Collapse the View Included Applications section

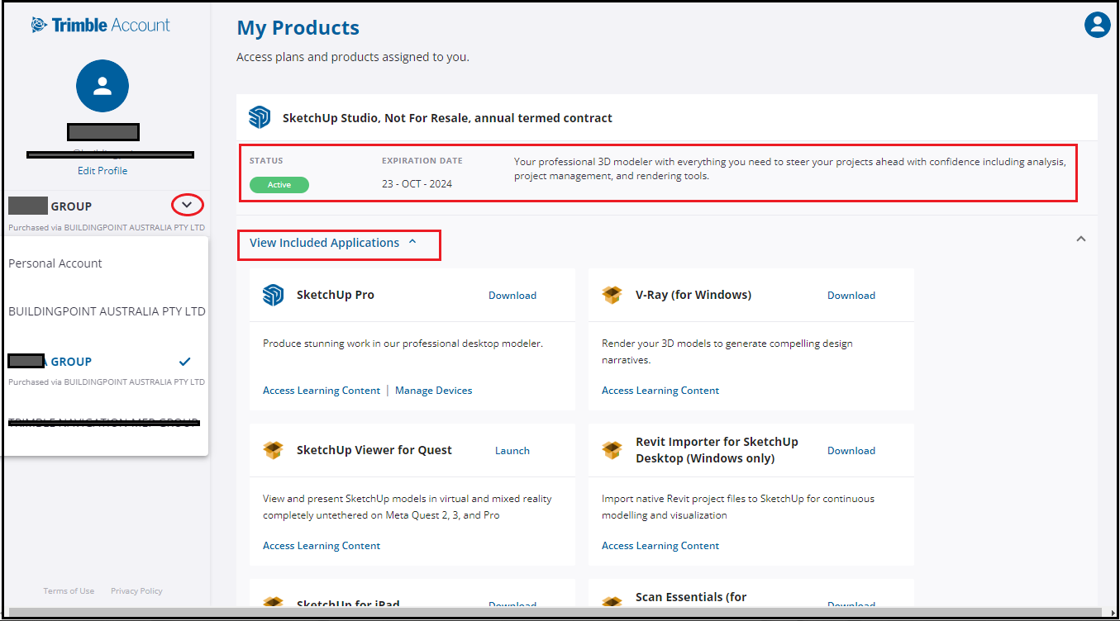tap(333, 243)
